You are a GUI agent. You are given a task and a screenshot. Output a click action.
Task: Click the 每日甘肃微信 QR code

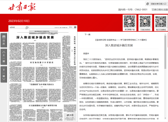(161, 21)
